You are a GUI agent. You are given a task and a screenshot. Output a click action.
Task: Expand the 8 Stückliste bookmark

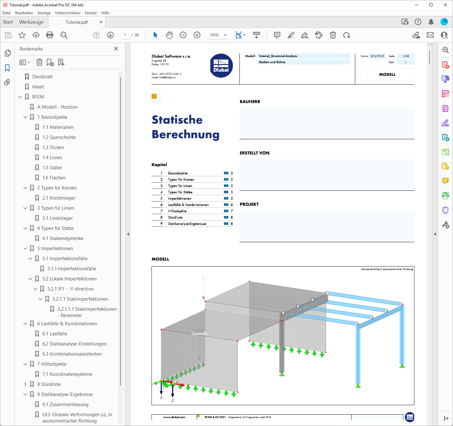coord(25,384)
